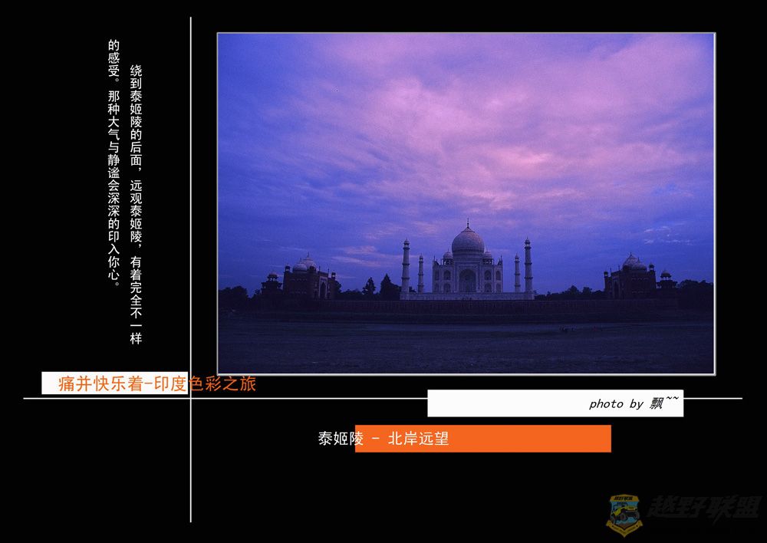The image size is (767, 543).
Task: Click the intersection of the white lines
Action: [191, 398]
